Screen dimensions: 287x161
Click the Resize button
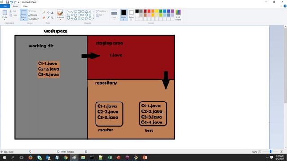click(33, 15)
